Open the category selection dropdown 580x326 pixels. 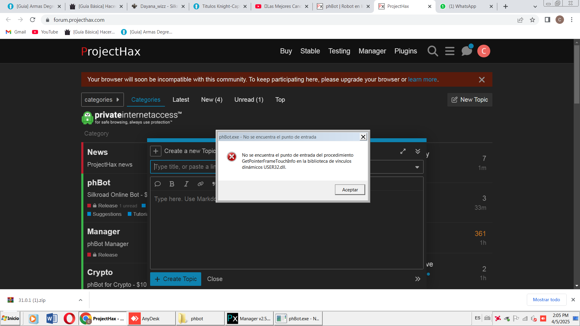click(x=417, y=167)
